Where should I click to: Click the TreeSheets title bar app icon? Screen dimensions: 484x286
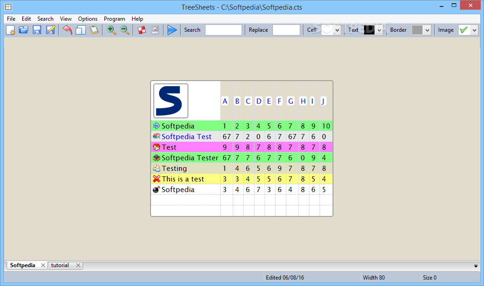(8, 7)
